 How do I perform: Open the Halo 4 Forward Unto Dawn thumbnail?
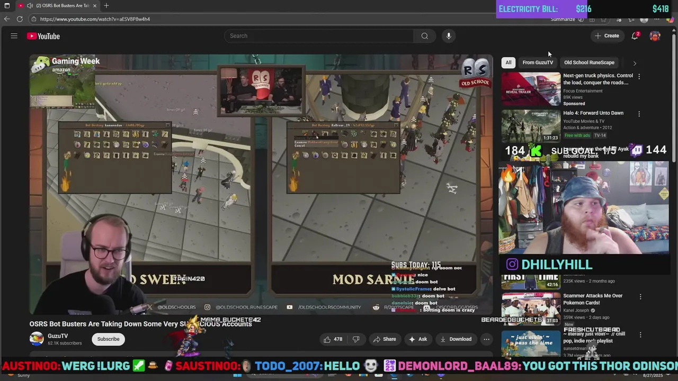click(531, 126)
